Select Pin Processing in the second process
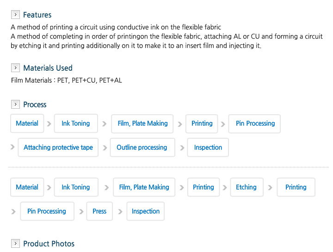This screenshot has width=333, height=252. tap(47, 211)
